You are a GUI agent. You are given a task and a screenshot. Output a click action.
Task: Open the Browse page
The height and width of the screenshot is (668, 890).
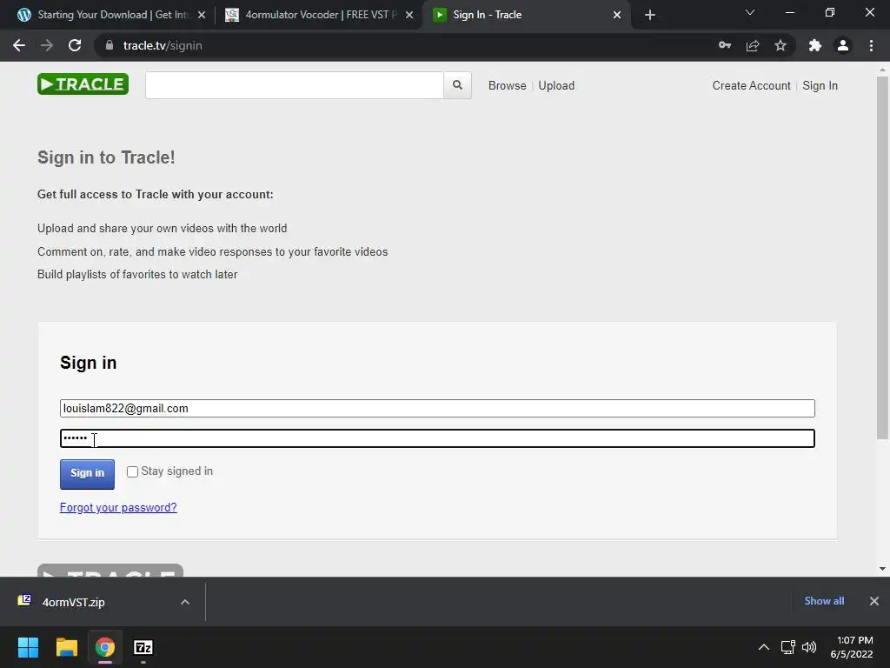pos(508,85)
